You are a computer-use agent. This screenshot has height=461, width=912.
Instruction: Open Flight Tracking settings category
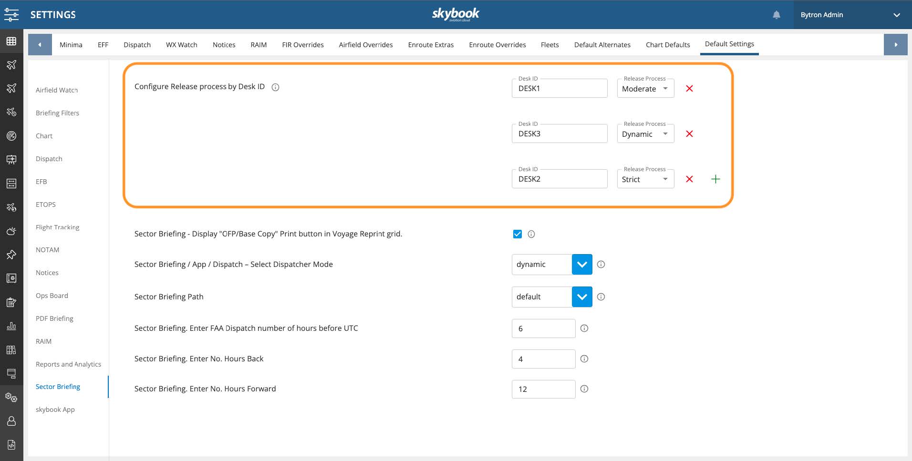pos(57,227)
